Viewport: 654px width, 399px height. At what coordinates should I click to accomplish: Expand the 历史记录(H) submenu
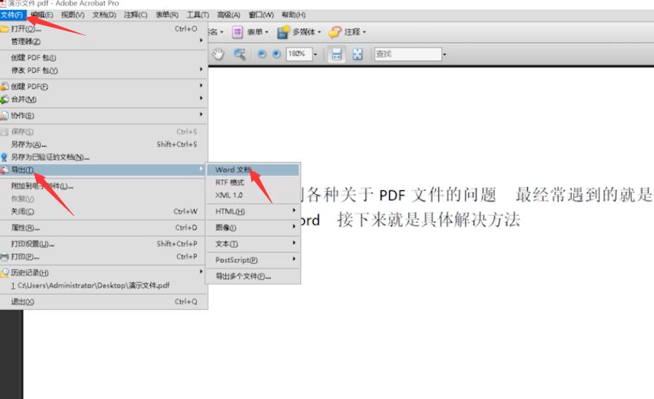(x=104, y=273)
